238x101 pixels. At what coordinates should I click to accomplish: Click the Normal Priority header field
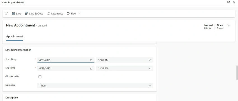(208, 27)
